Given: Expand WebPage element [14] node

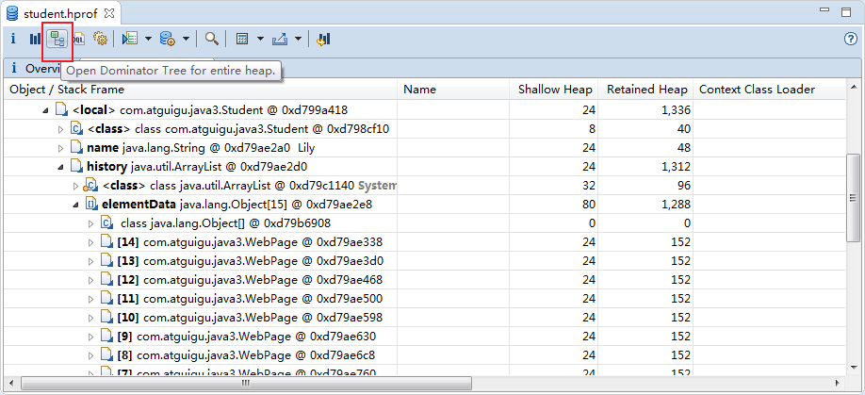Looking at the screenshot, I should pyautogui.click(x=91, y=242).
